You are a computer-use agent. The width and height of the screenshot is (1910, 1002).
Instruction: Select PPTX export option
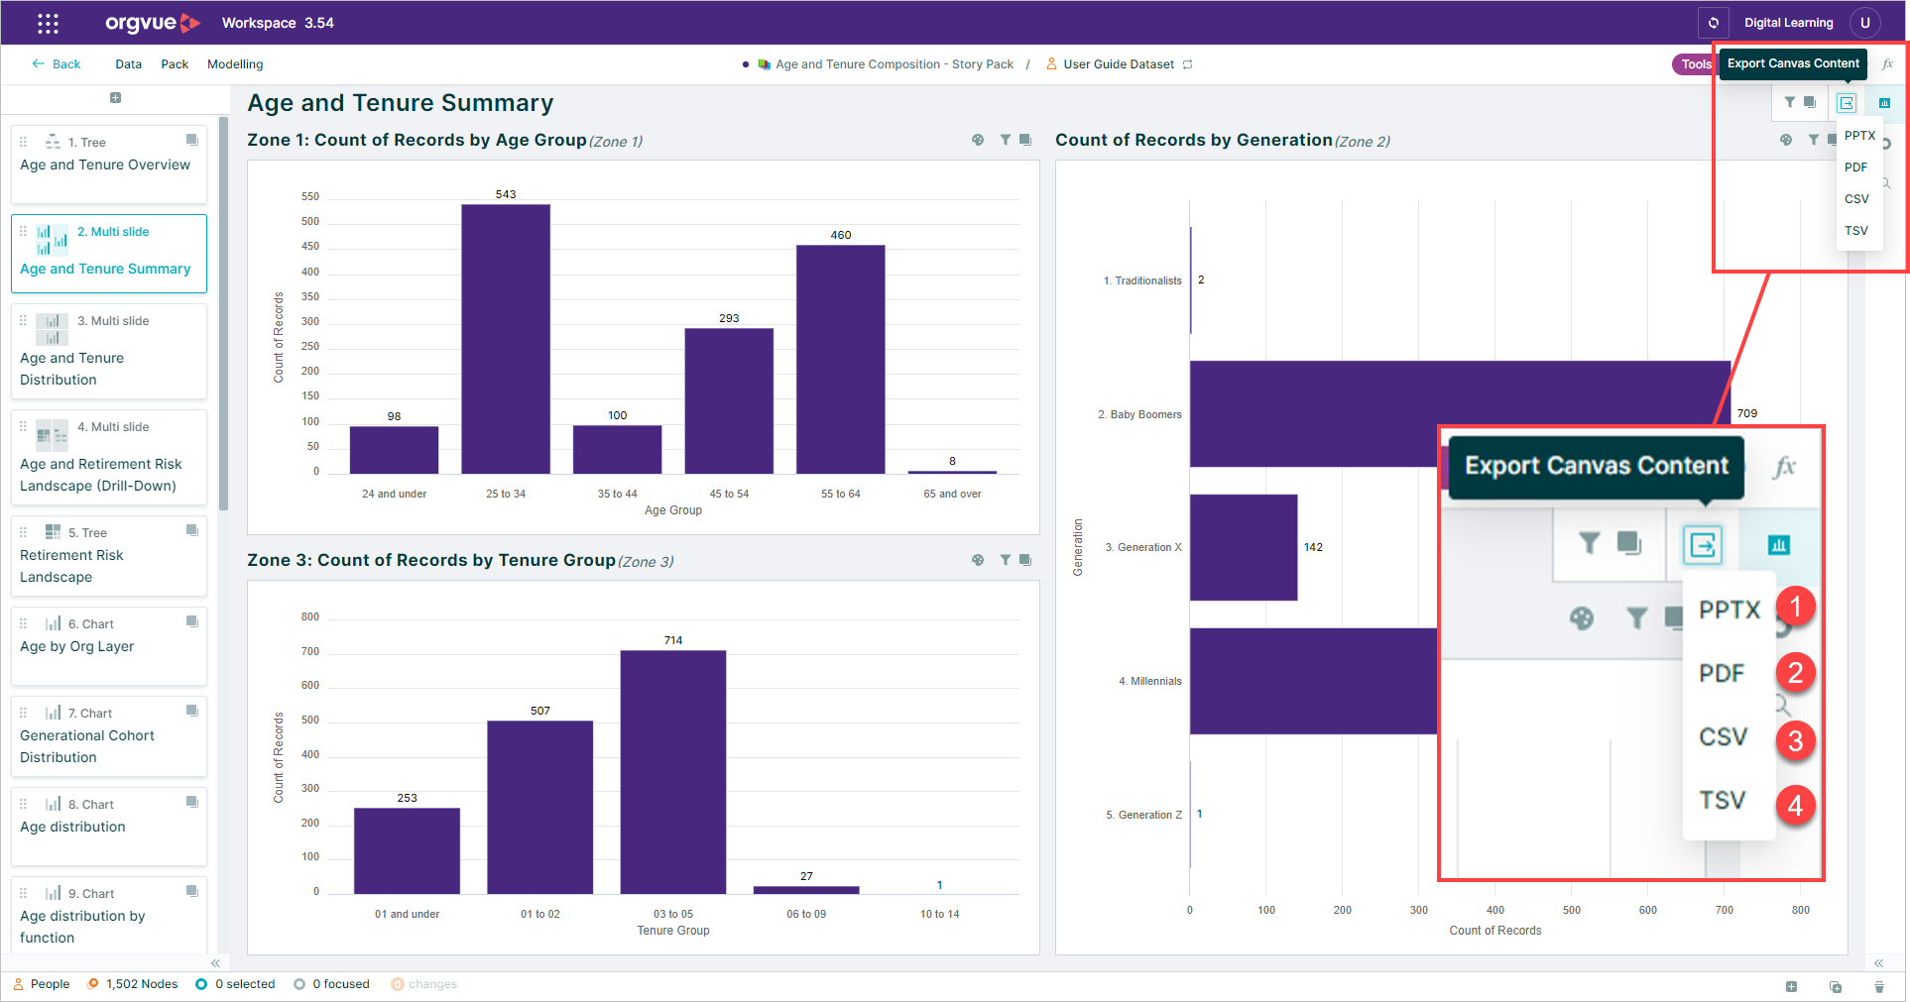pos(1859,136)
